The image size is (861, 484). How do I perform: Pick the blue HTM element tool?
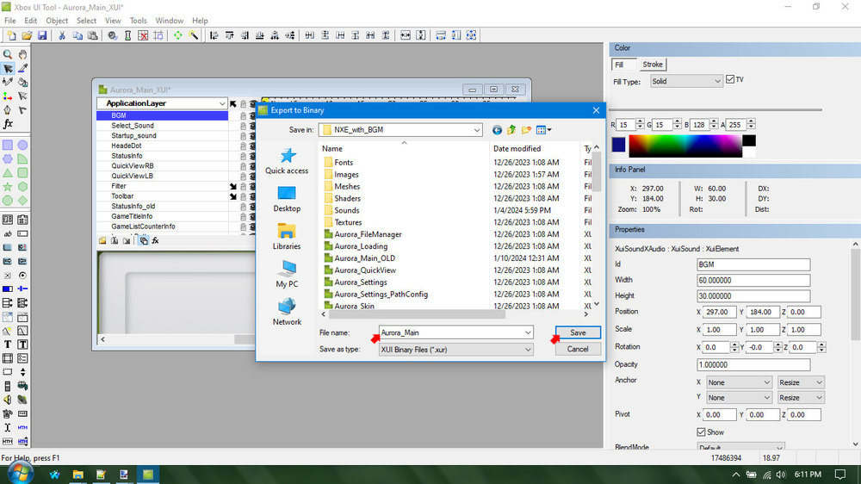(x=22, y=427)
